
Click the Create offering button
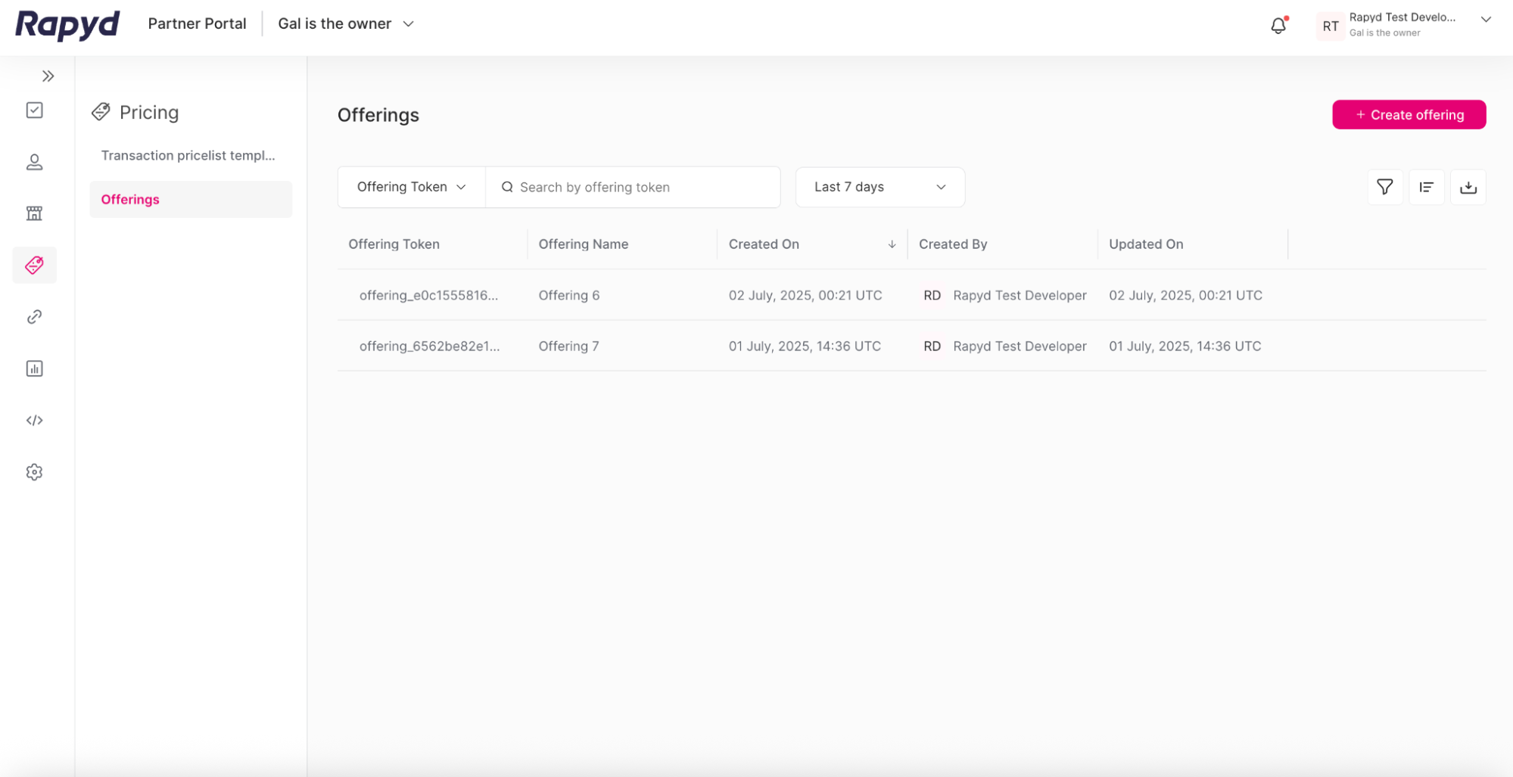tap(1409, 114)
